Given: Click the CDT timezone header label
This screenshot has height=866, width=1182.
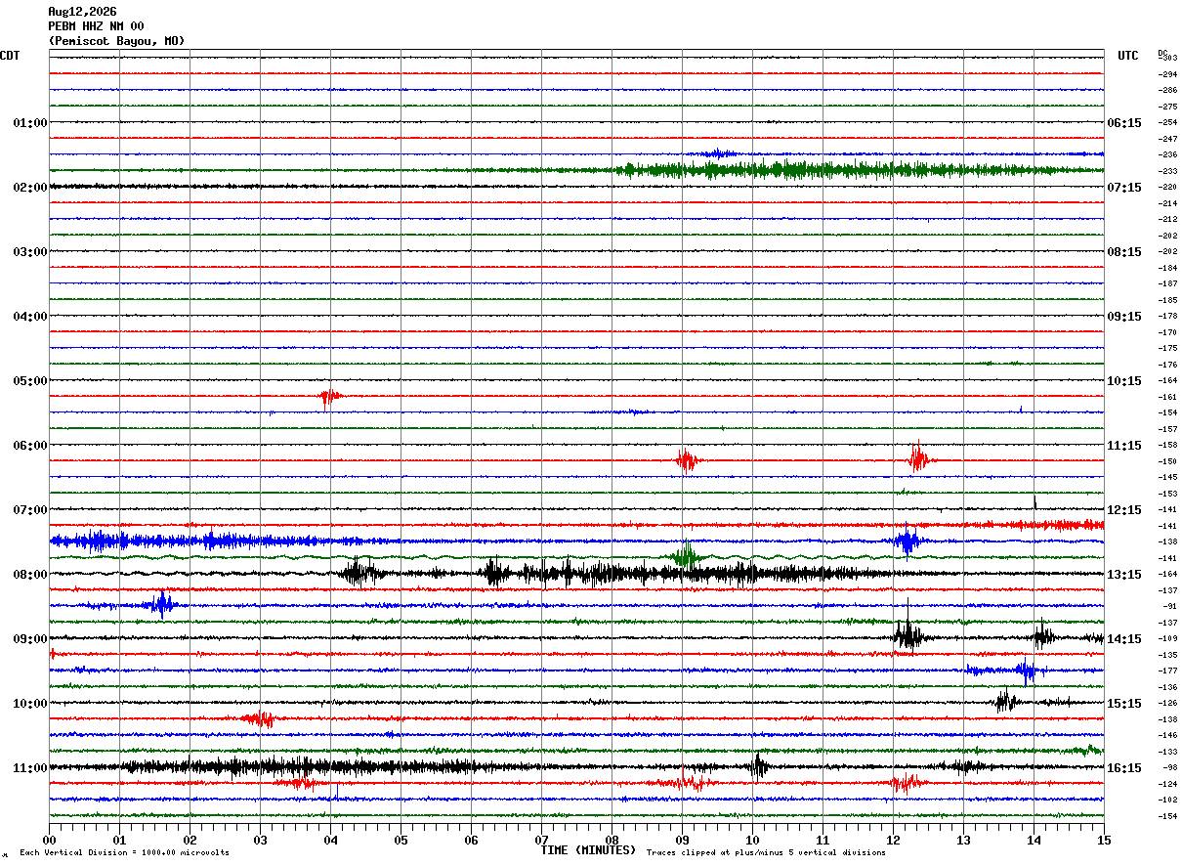Looking at the screenshot, I should pyautogui.click(x=10, y=56).
